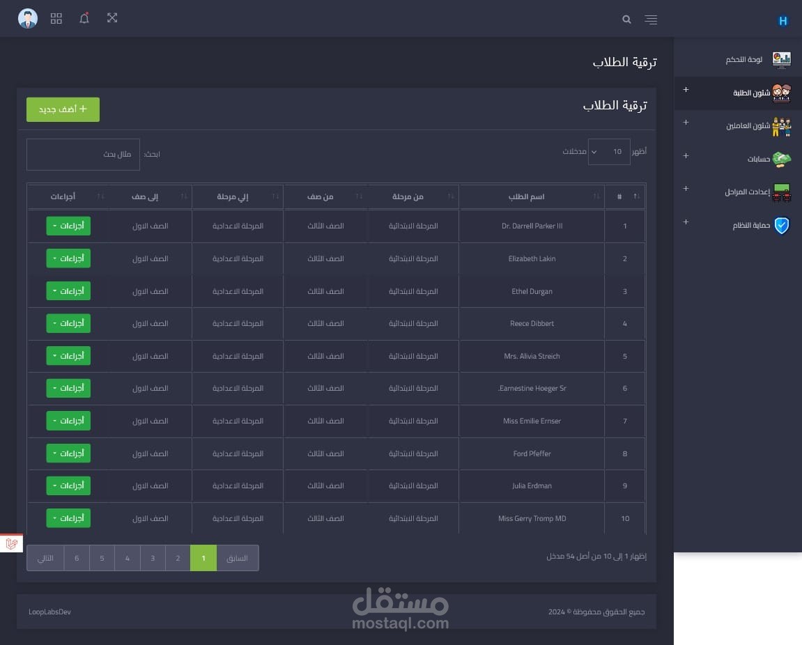Open the apps grid icon
The image size is (802, 645).
pos(56,18)
